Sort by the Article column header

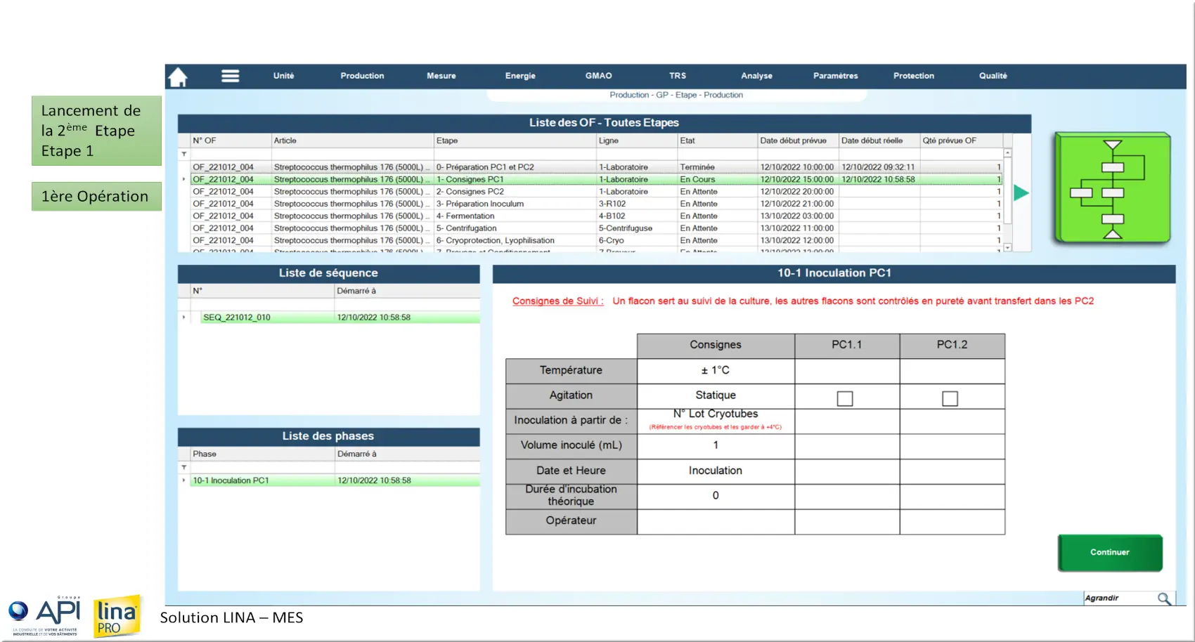point(352,140)
